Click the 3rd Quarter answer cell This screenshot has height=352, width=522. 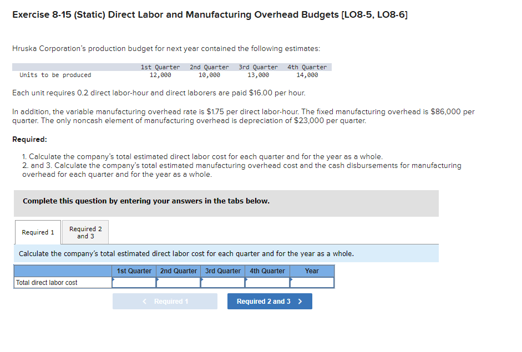click(222, 283)
